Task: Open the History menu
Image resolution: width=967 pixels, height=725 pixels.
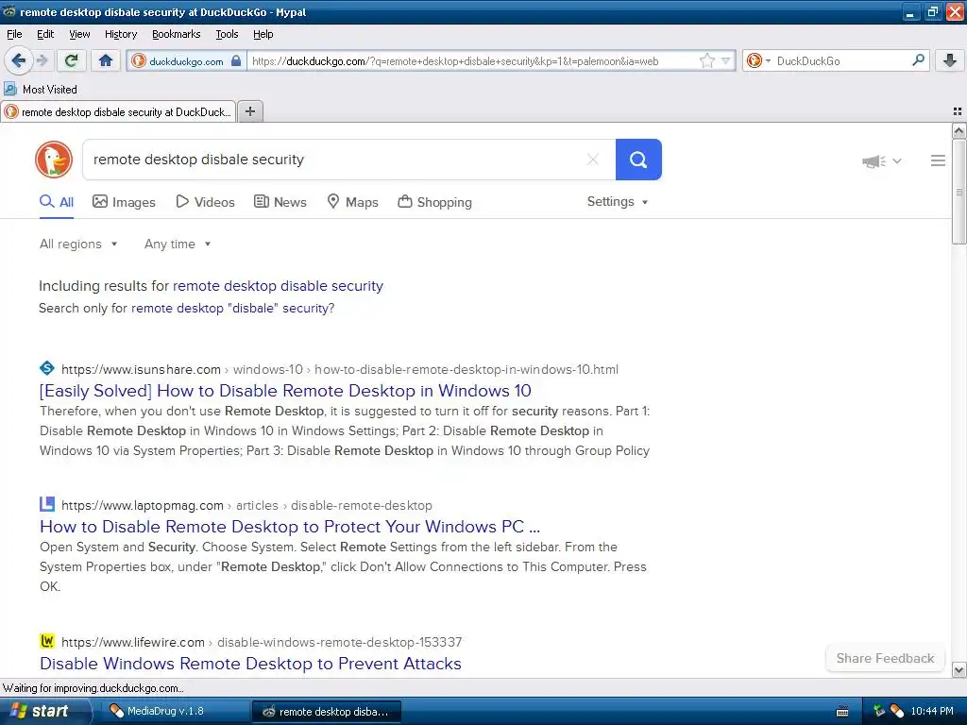Action: (x=120, y=34)
